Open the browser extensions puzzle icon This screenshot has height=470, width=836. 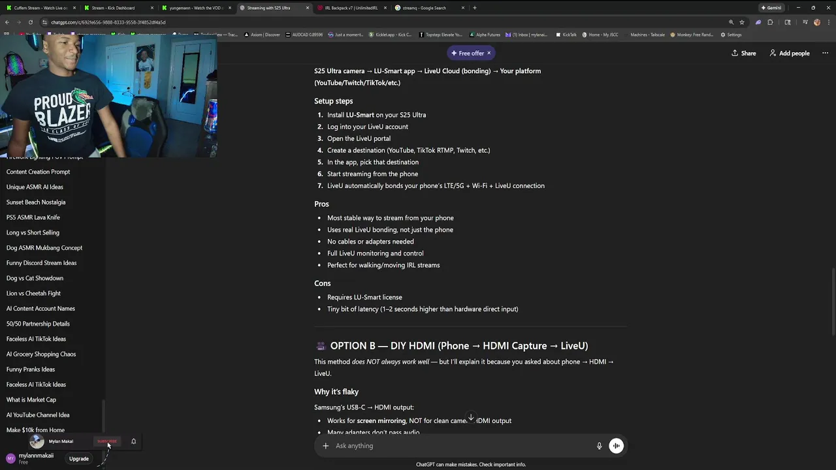point(770,22)
